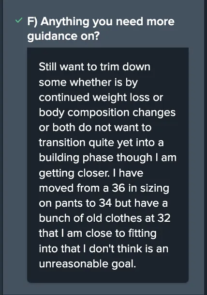The image size is (207, 295).
Task: Click the words 'continued weight loss or'
Action: click(101, 98)
